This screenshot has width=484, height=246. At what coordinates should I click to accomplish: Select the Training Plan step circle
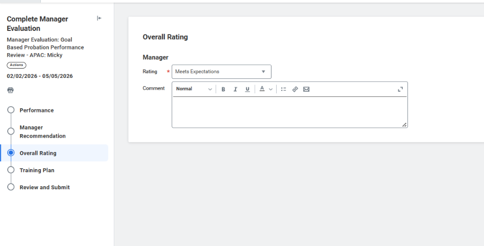pos(11,170)
